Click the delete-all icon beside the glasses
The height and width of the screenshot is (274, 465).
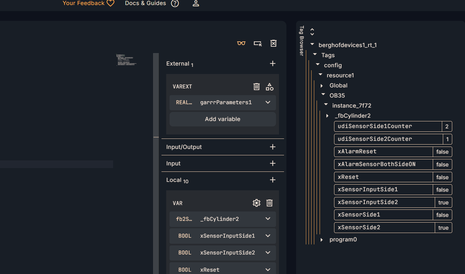(x=273, y=43)
